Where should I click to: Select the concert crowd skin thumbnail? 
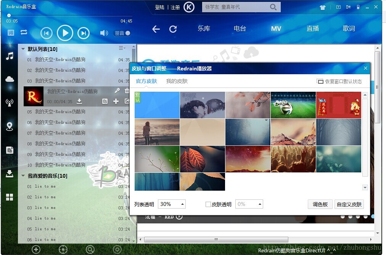click(293, 159)
